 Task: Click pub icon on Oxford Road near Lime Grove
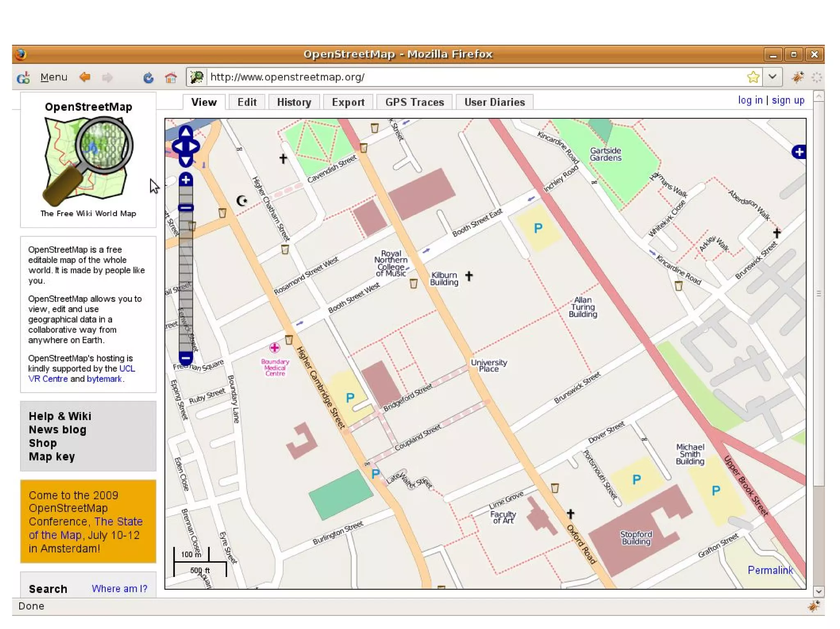pyautogui.click(x=555, y=488)
